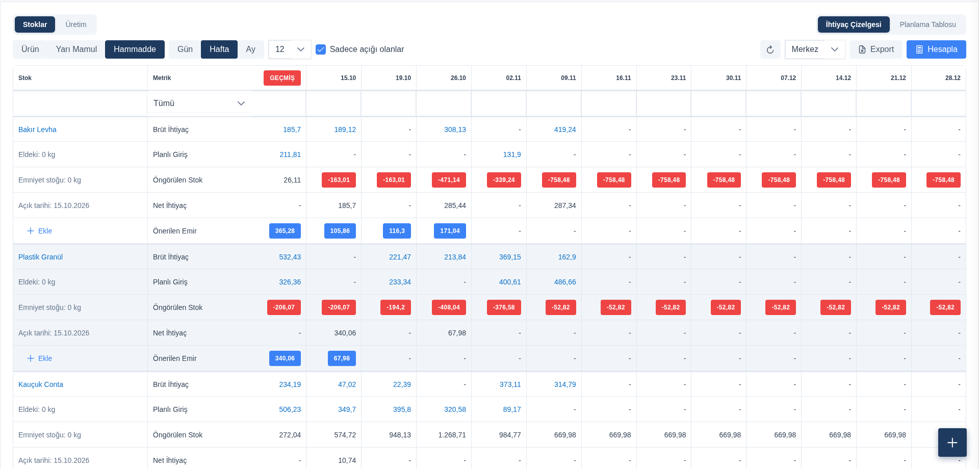Viewport: 979px width, 469px height.
Task: Click the Export button
Action: point(876,49)
